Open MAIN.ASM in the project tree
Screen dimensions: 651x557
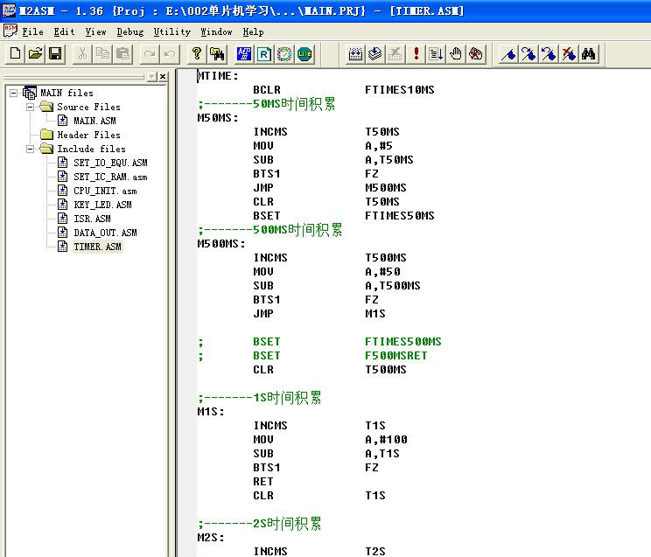pyautogui.click(x=94, y=121)
